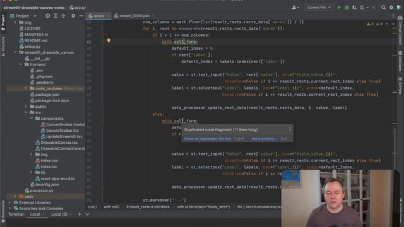Screen dimensions: 404x227
Task: Expand the venv folder
Action: [x=15, y=196]
